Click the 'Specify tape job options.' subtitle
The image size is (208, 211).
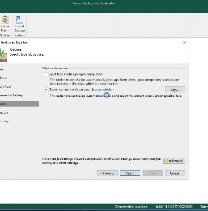(x=27, y=54)
